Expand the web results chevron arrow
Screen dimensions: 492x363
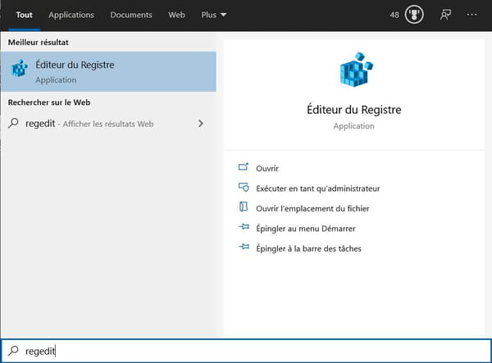point(201,124)
